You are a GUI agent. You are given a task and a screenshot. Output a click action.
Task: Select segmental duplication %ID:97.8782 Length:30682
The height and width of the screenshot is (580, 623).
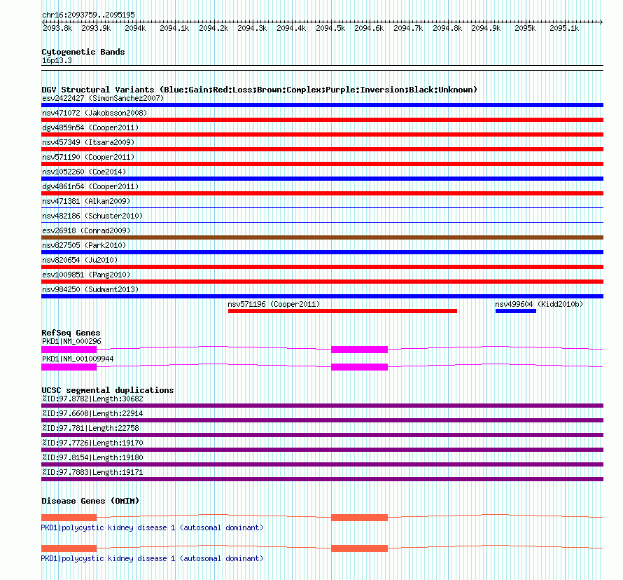(x=322, y=406)
